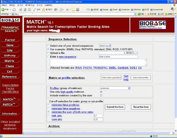Open the browser address bar dropdown

pos(131,14)
